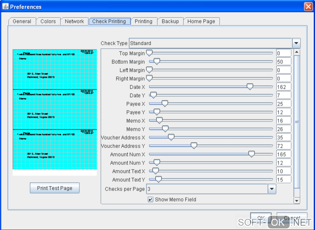Viewport: 315px width, 230px height.
Task: Click the scroll down arrow of settings list
Action: [297, 200]
